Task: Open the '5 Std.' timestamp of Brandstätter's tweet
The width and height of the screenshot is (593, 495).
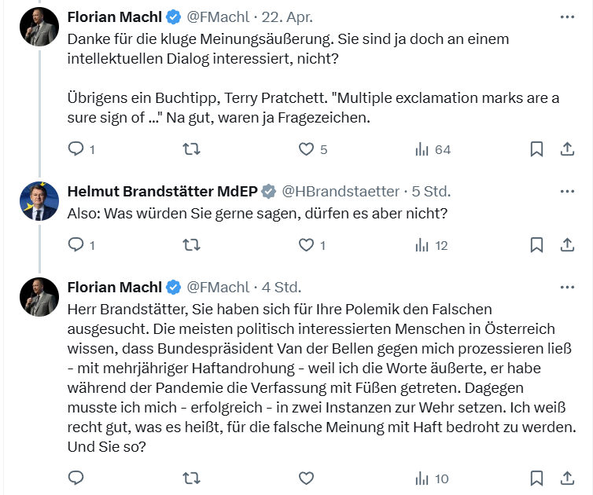Action: point(432,191)
